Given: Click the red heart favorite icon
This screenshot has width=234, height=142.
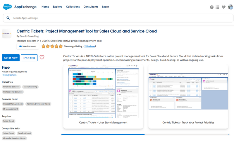Looking at the screenshot, I should pos(42,58).
